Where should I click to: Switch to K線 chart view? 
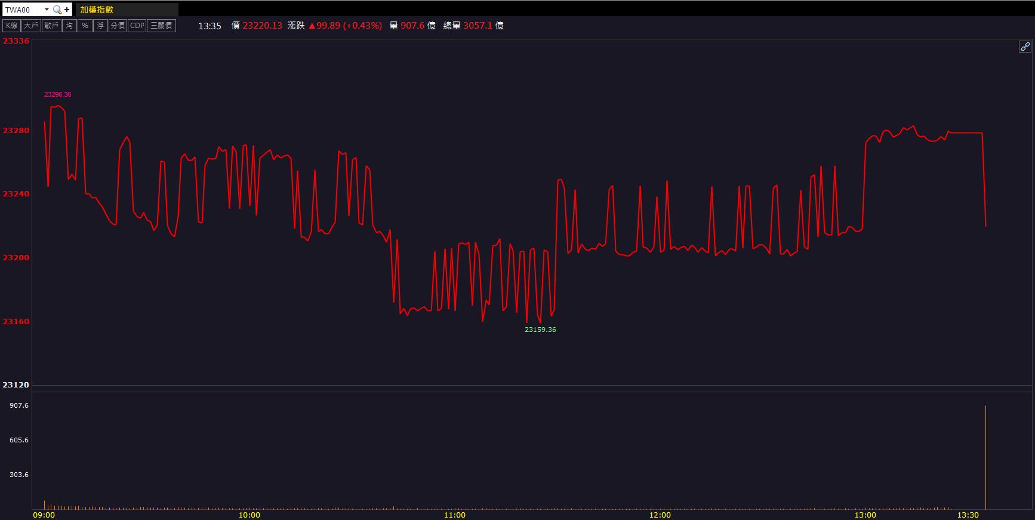click(11, 26)
